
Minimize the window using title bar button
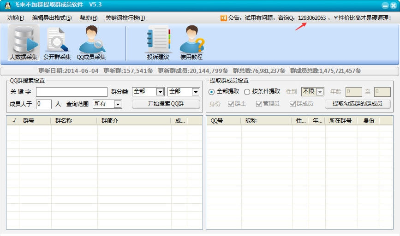click(x=385, y=5)
